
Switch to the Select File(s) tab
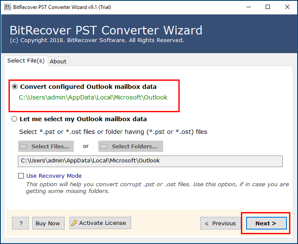click(x=26, y=61)
